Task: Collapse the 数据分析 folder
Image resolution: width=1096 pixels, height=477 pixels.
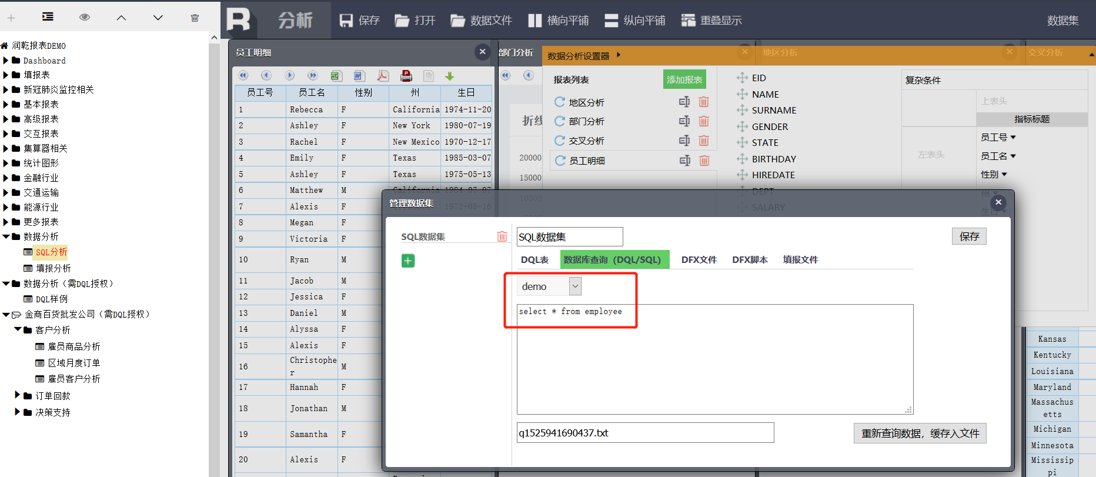Action: (x=6, y=236)
